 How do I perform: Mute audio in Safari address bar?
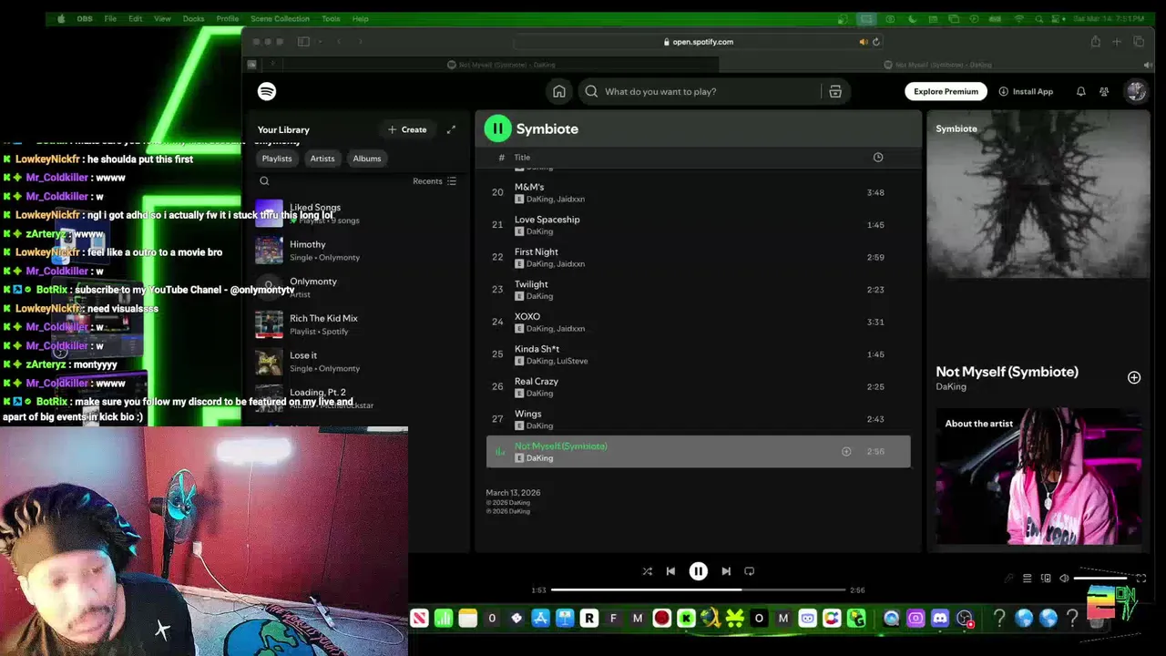(863, 42)
